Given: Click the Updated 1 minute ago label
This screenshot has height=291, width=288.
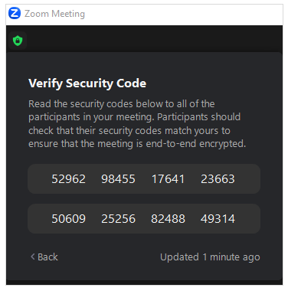Looking at the screenshot, I should [x=210, y=257].
